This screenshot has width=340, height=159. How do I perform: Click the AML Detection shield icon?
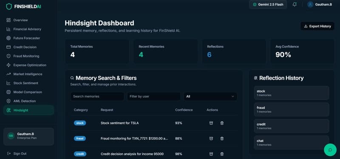[8, 101]
